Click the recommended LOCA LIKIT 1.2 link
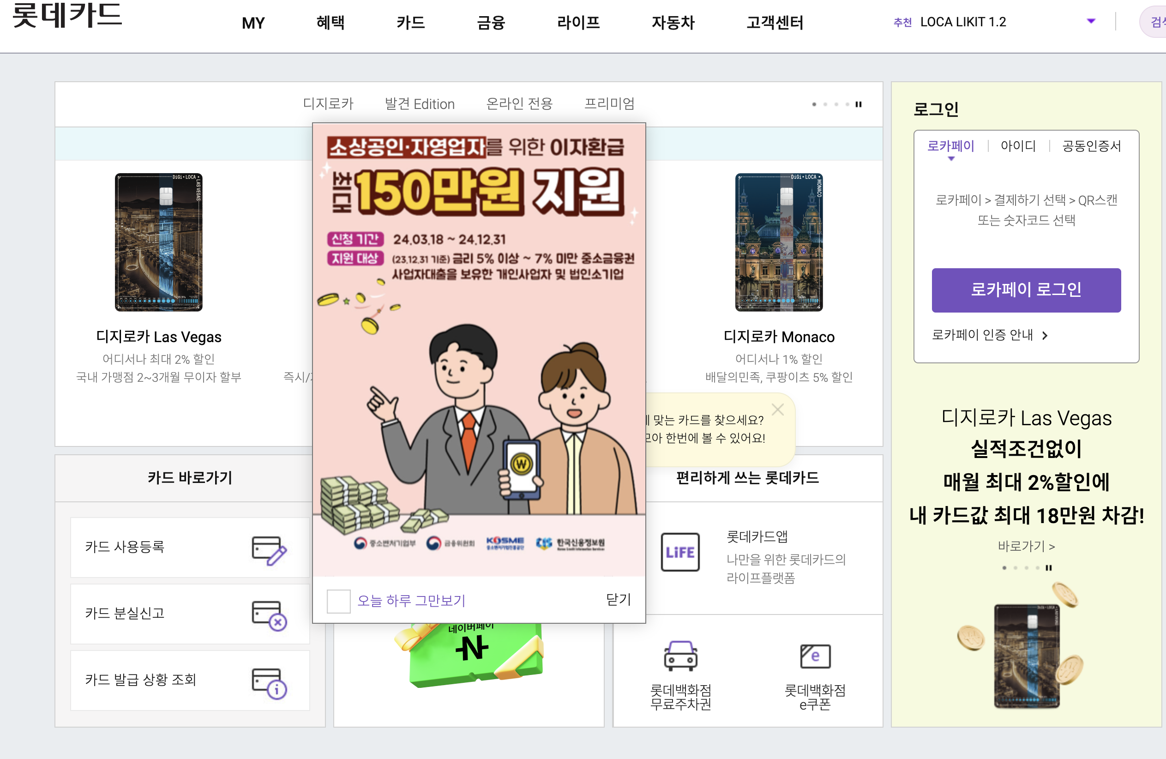1166x759 pixels. (x=963, y=22)
